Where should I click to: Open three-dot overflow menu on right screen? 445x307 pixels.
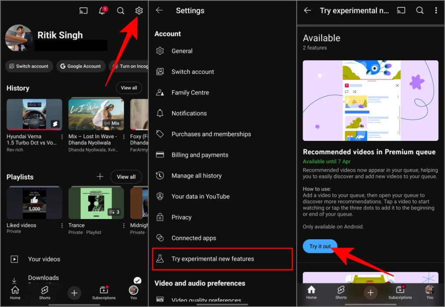pos(436,10)
